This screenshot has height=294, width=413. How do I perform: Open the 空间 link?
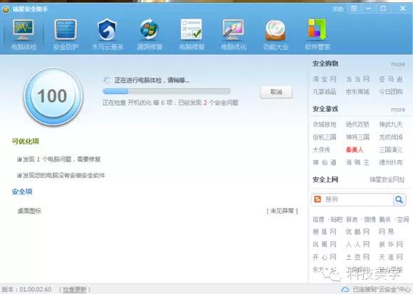click(403, 219)
